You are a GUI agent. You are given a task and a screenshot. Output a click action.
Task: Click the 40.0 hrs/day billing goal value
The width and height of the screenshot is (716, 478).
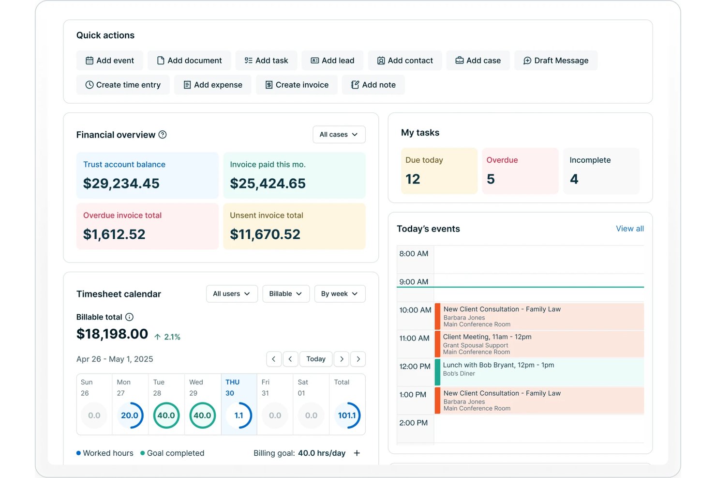(x=322, y=453)
